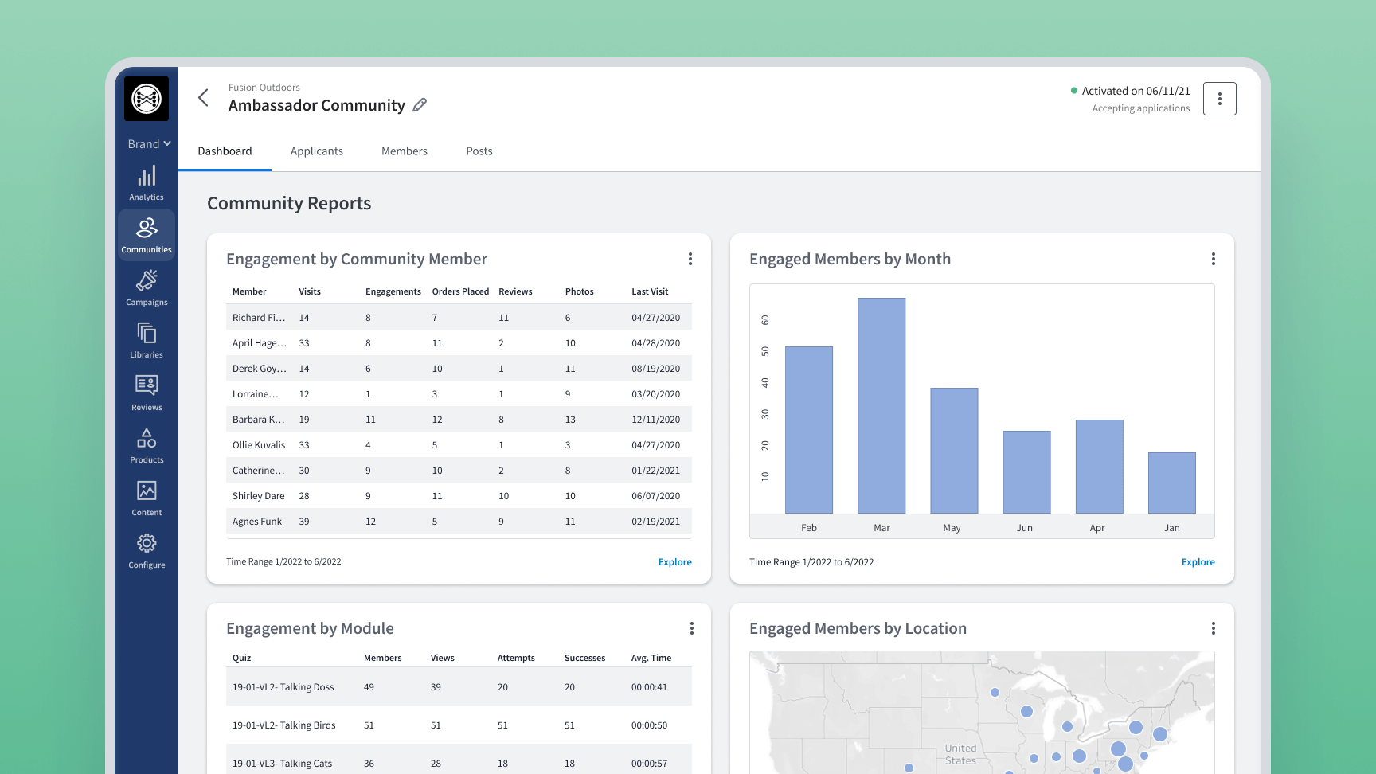Viewport: 1376px width, 774px height.
Task: Select the Ollie Kuvalis member row
Action: 459,444
